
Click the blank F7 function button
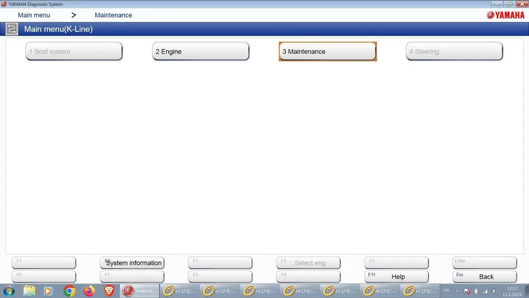(132, 276)
